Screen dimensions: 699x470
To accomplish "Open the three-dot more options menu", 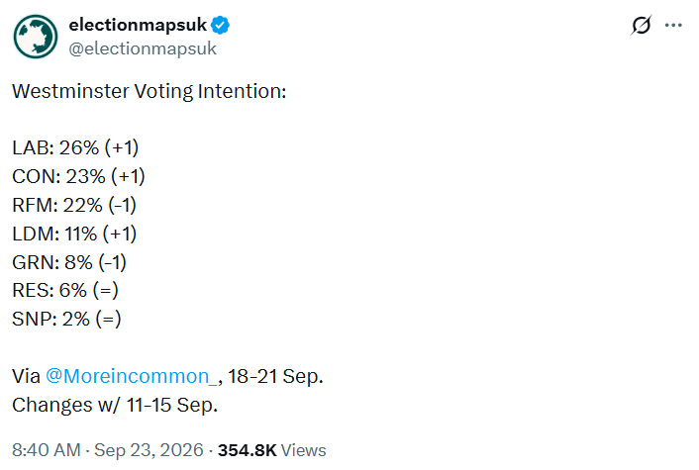I will tap(673, 26).
